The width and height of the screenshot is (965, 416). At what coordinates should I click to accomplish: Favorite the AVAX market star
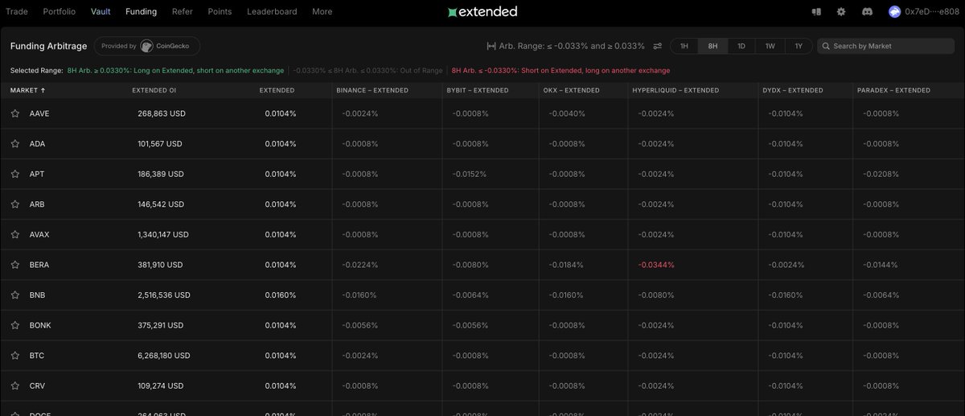[x=14, y=234]
